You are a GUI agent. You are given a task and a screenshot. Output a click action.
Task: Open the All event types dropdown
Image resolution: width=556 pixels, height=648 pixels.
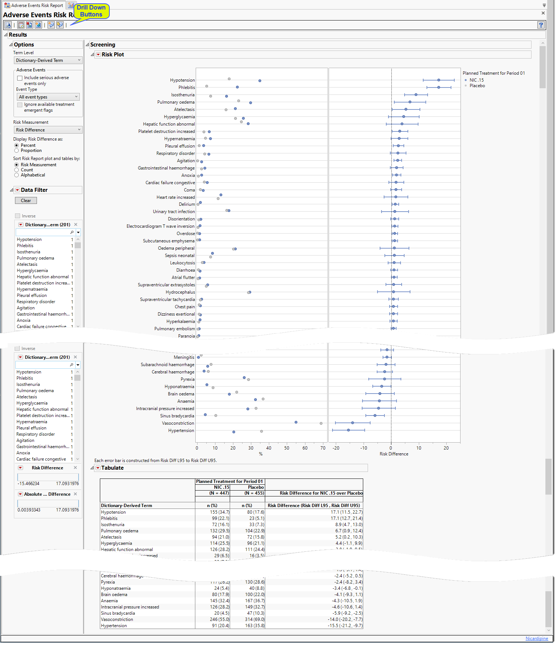[x=48, y=97]
